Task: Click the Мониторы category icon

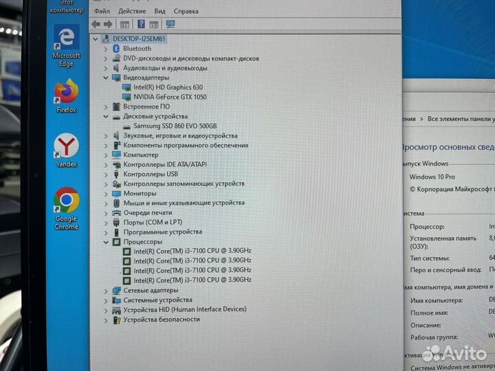Action: click(x=116, y=193)
